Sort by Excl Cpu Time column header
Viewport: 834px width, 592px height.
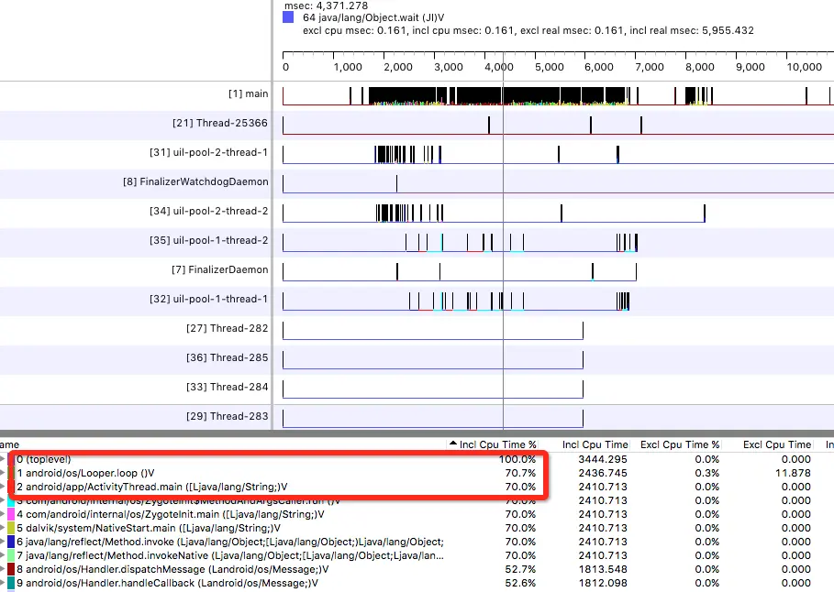(776, 444)
